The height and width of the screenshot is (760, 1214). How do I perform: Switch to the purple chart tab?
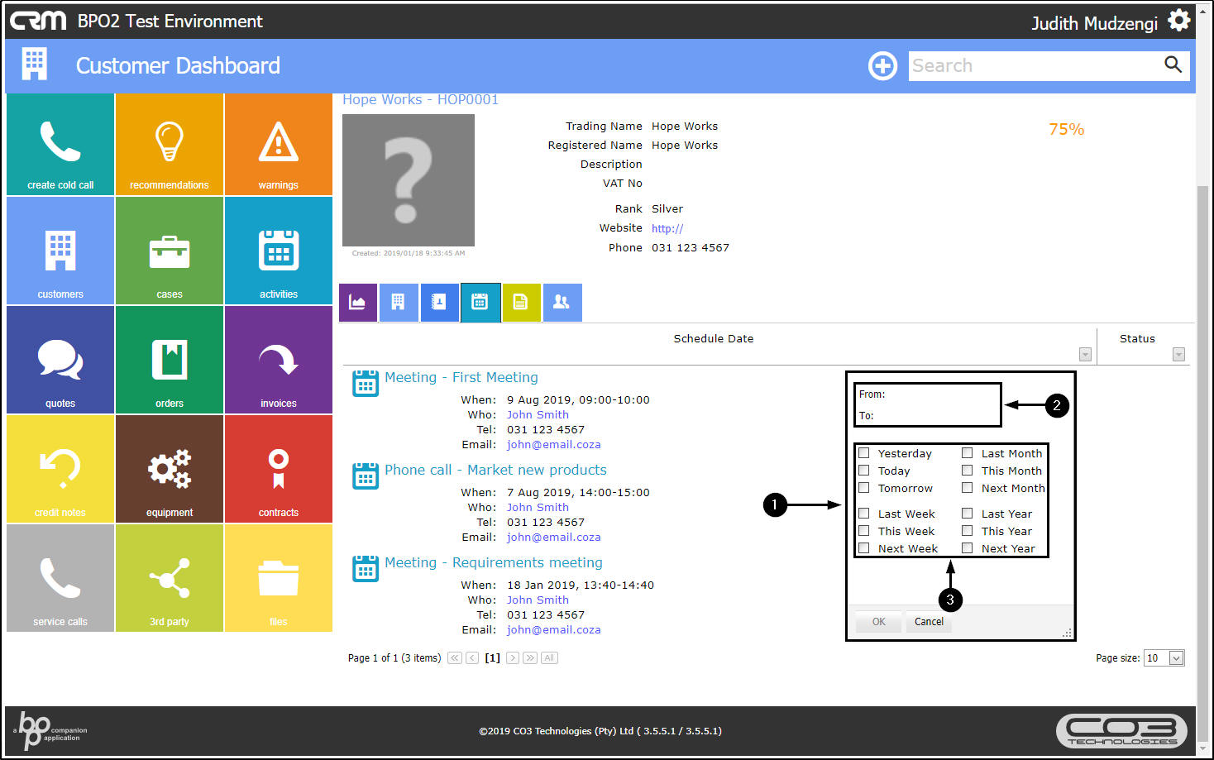coord(358,303)
